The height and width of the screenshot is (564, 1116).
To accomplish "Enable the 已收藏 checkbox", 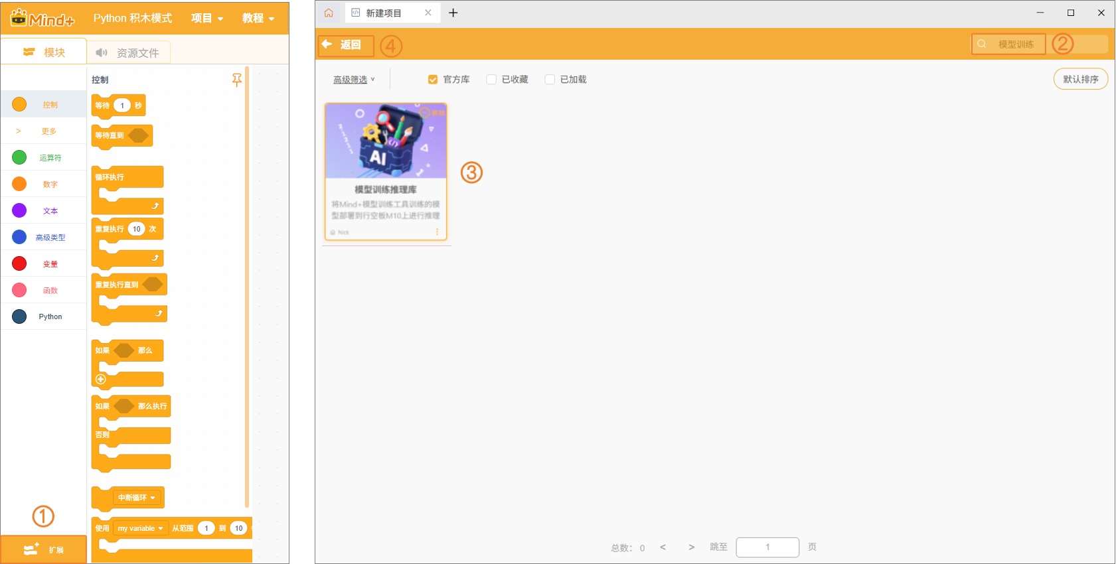I will coord(491,80).
